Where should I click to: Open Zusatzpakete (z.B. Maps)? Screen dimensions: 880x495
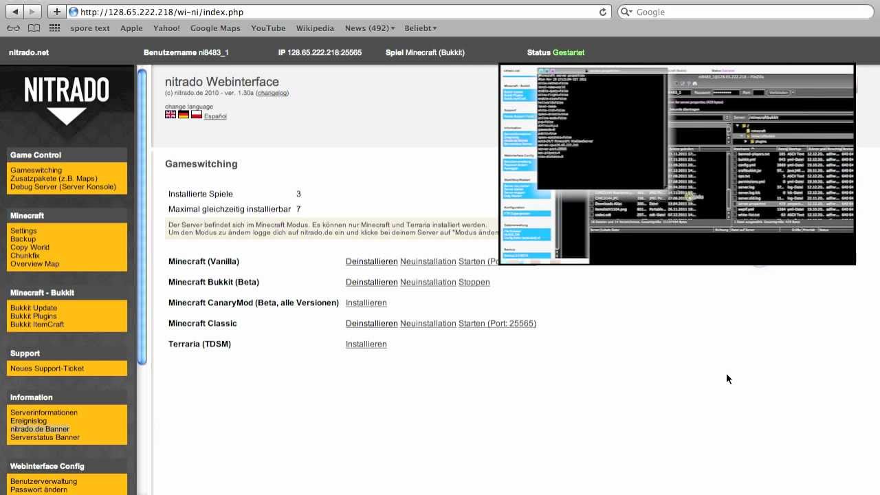pos(54,179)
